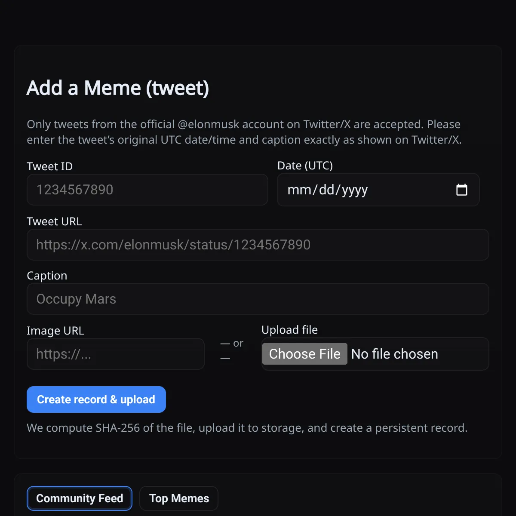Click the Tweet ID label
This screenshot has height=516, width=516.
point(49,166)
